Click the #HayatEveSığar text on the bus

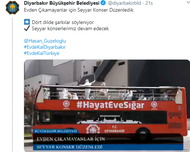[110, 105]
